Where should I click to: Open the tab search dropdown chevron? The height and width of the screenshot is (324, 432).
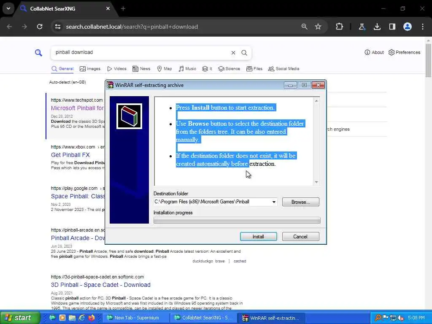click(8, 8)
